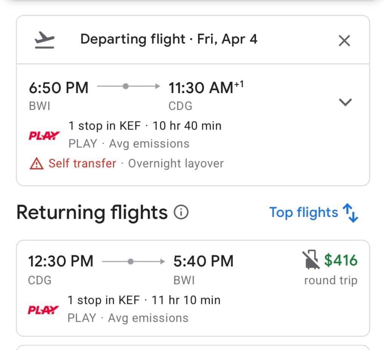Viewport: 386px width, 350px height.
Task: Click the 6:50 PM BWI departure time
Action: click(x=58, y=88)
